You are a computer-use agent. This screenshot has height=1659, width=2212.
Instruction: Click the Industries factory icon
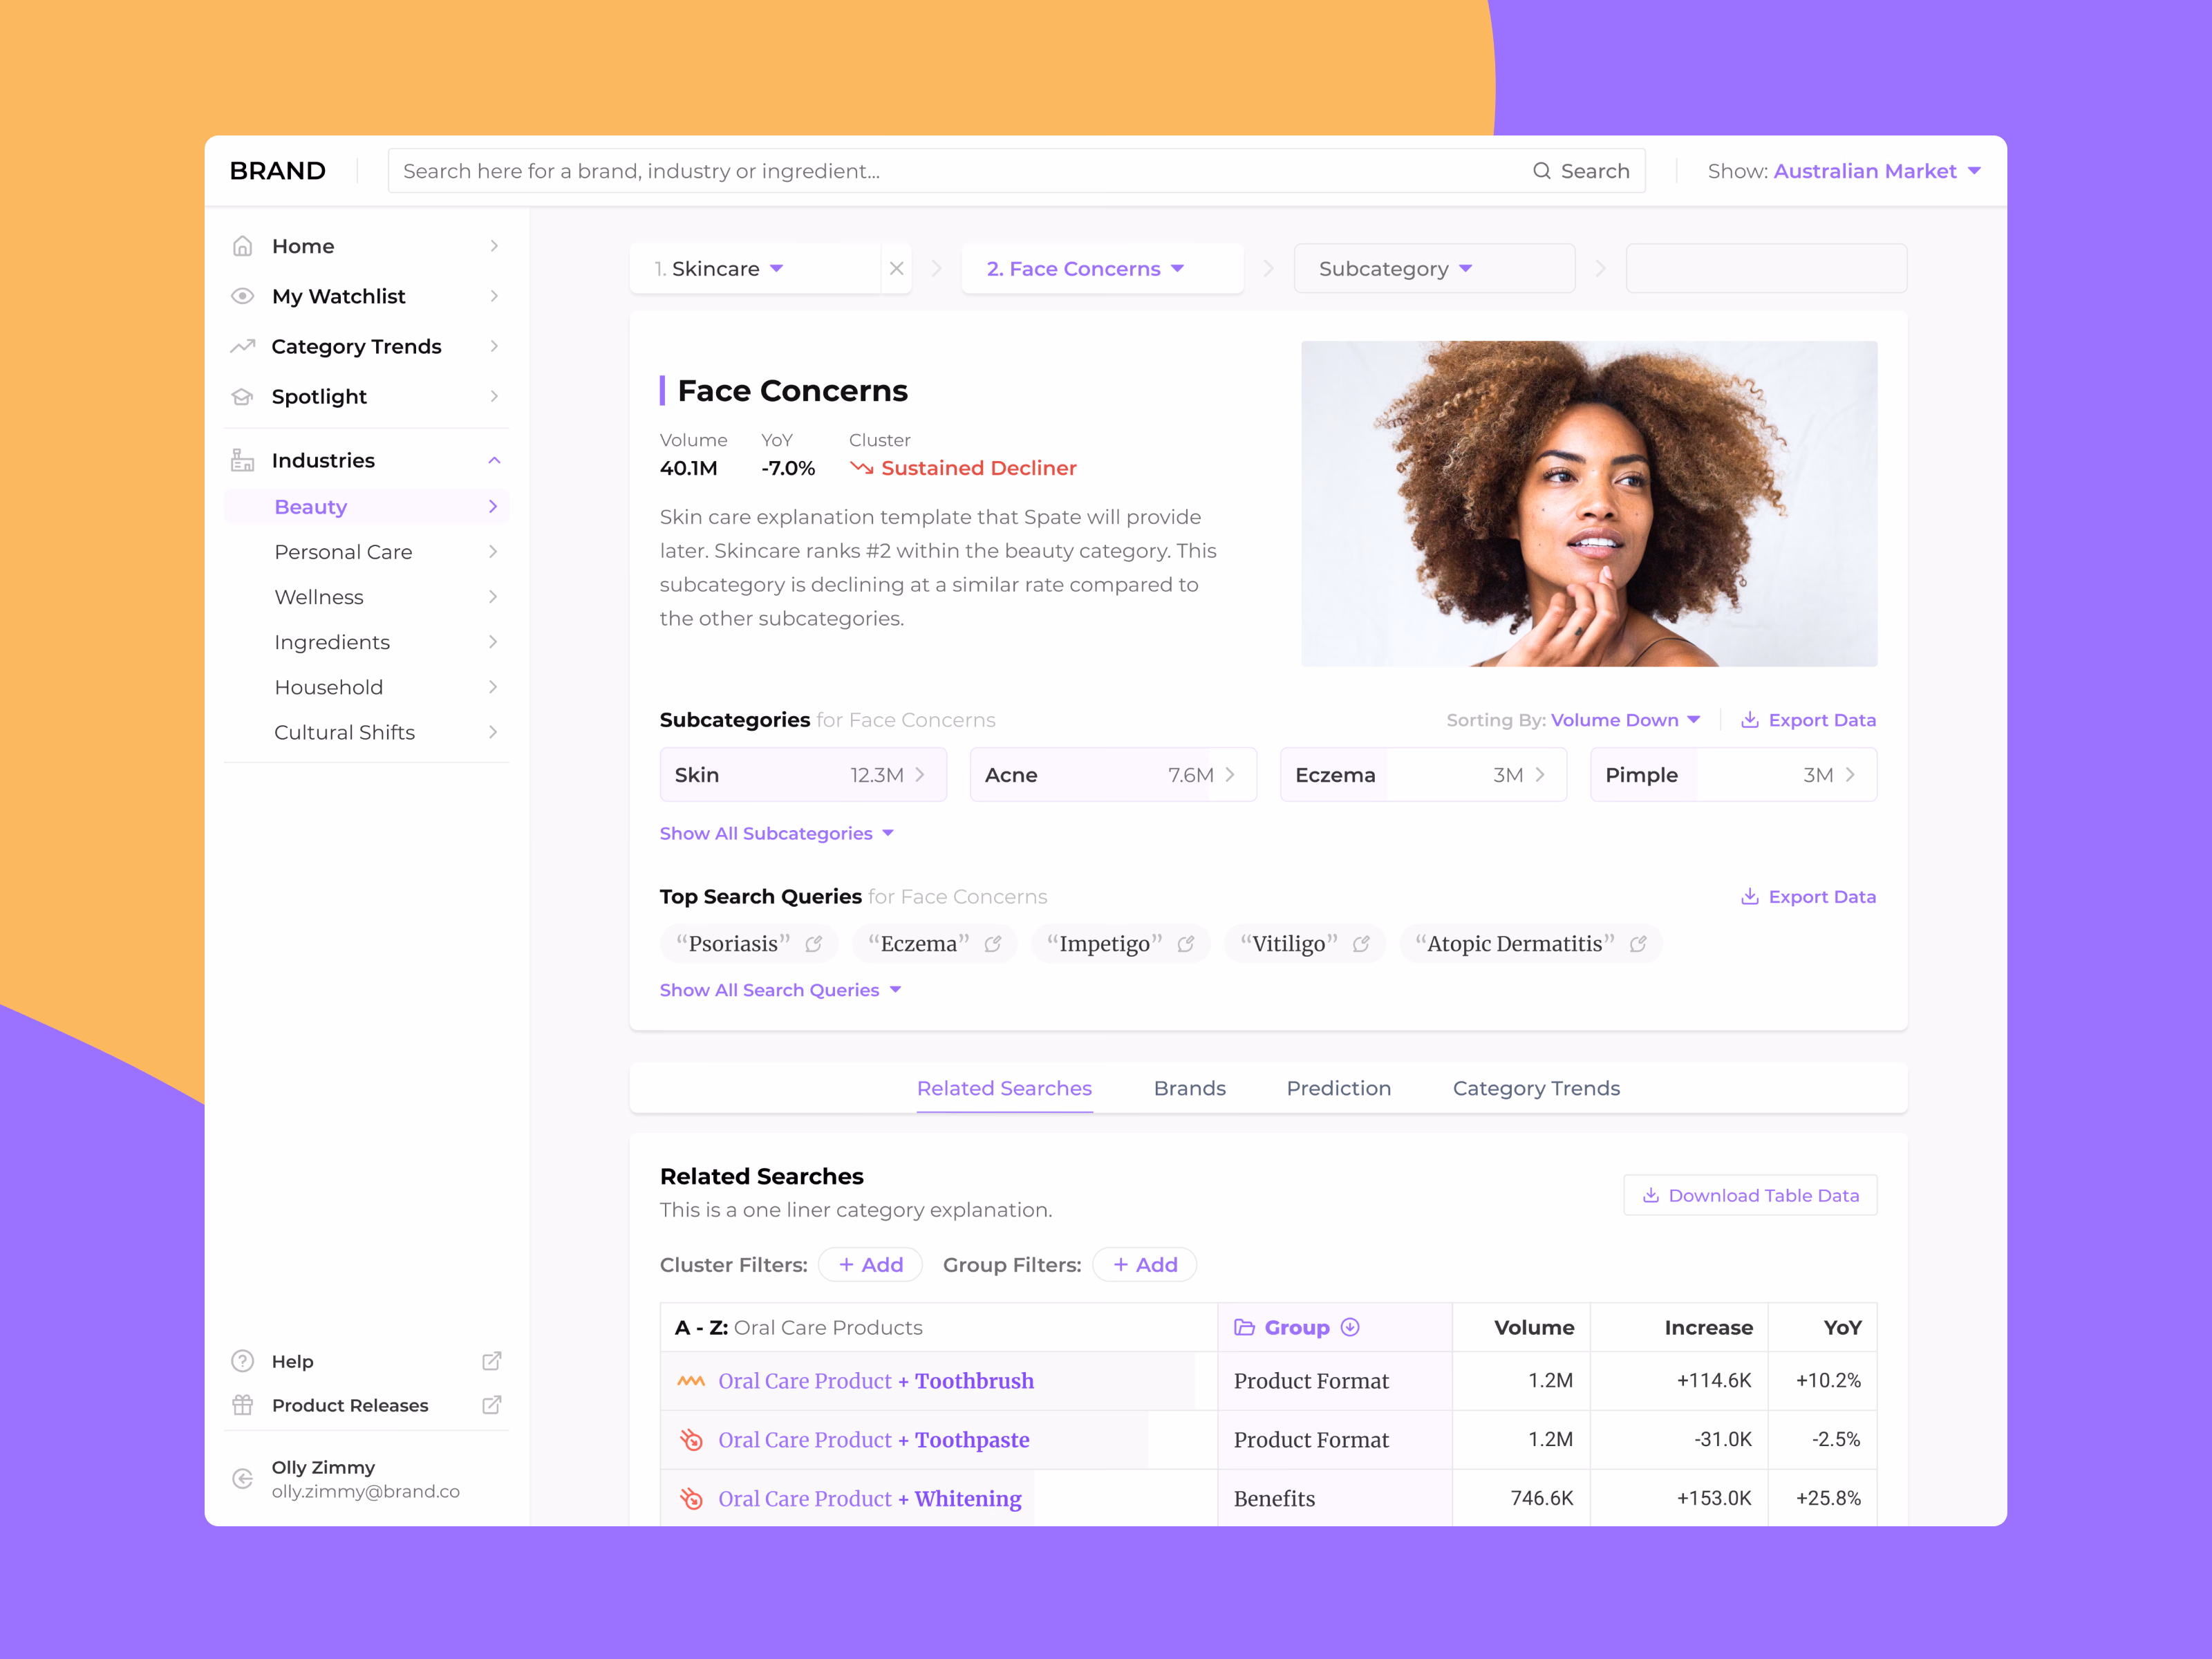(x=242, y=460)
